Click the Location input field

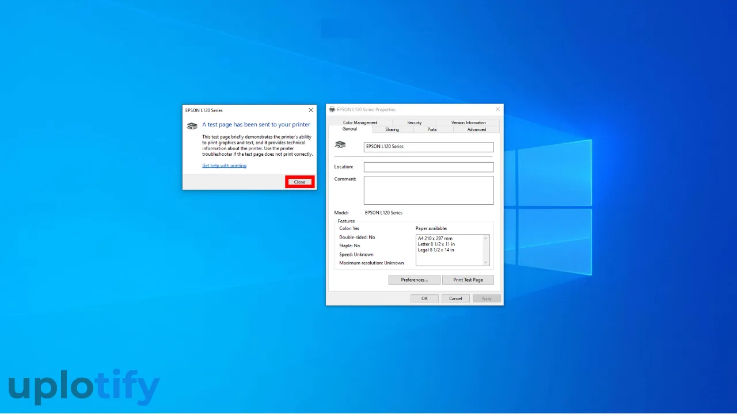(x=428, y=167)
